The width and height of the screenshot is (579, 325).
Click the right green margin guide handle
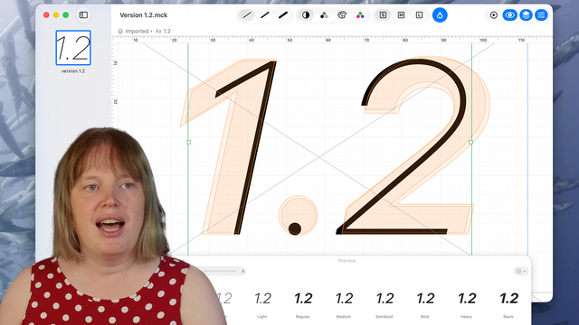[470, 142]
